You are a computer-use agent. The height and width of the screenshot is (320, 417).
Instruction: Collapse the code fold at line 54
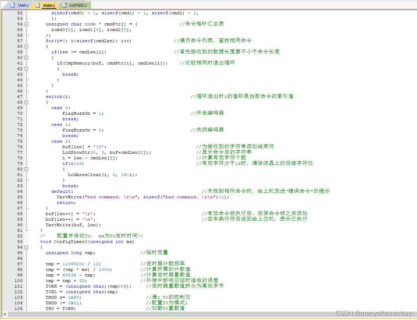pyautogui.click(x=26, y=24)
